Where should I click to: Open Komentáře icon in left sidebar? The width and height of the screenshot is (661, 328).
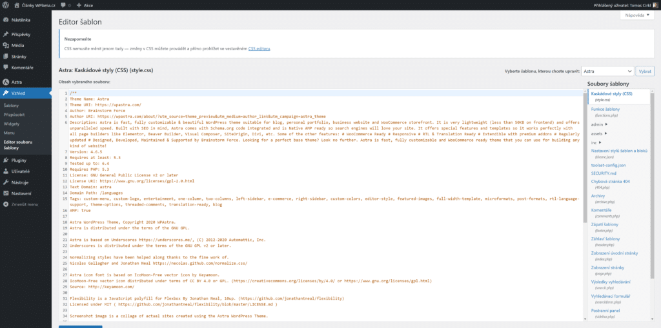[5, 67]
